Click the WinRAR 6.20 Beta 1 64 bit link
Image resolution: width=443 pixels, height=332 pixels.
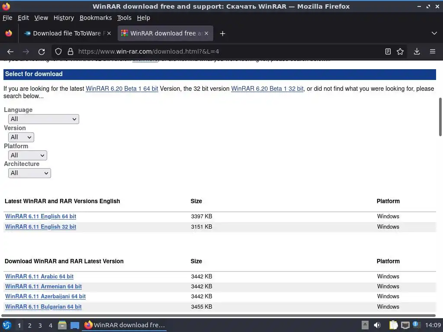click(122, 89)
